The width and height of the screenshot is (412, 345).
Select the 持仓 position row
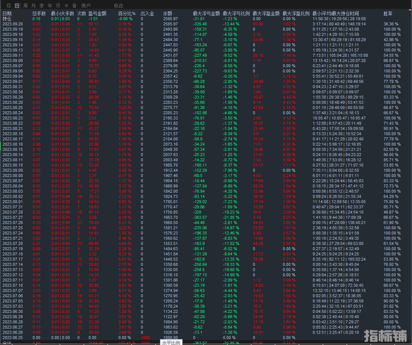click(x=7, y=19)
